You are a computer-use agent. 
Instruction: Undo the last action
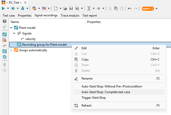click(x=130, y=8)
